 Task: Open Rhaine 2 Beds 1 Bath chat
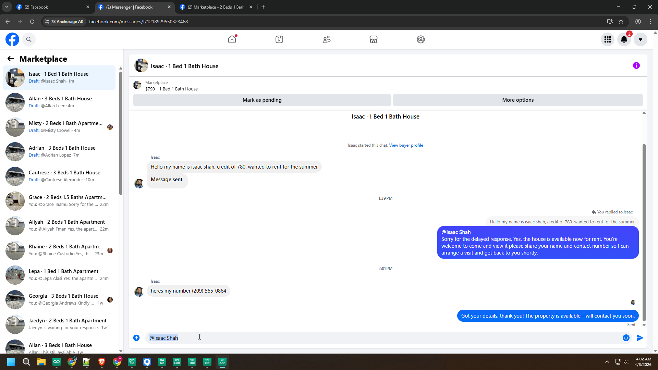[x=59, y=250]
